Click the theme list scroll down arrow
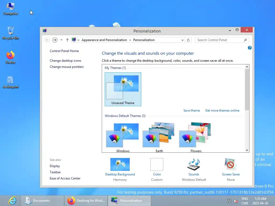The width and height of the screenshot is (275, 206). (x=247, y=150)
